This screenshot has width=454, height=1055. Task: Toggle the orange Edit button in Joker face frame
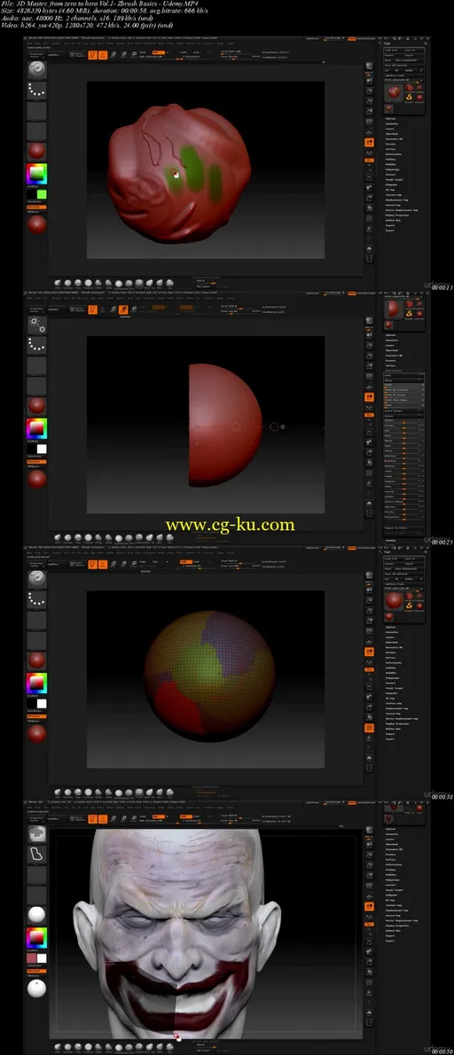click(93, 819)
